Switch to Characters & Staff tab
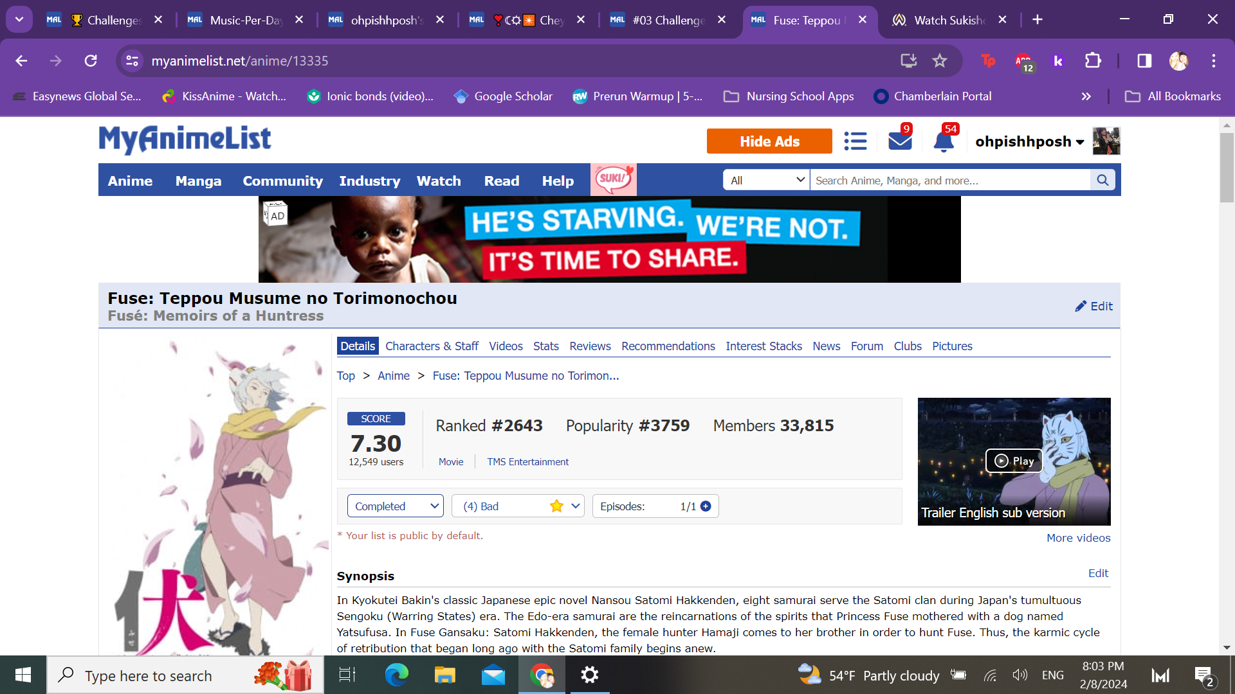 pos(432,346)
